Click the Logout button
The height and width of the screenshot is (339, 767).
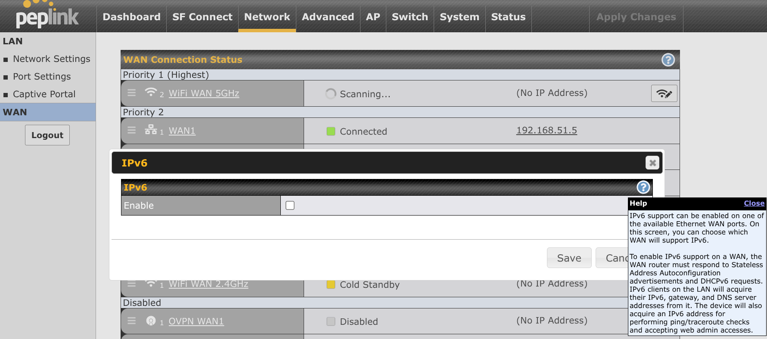47,135
